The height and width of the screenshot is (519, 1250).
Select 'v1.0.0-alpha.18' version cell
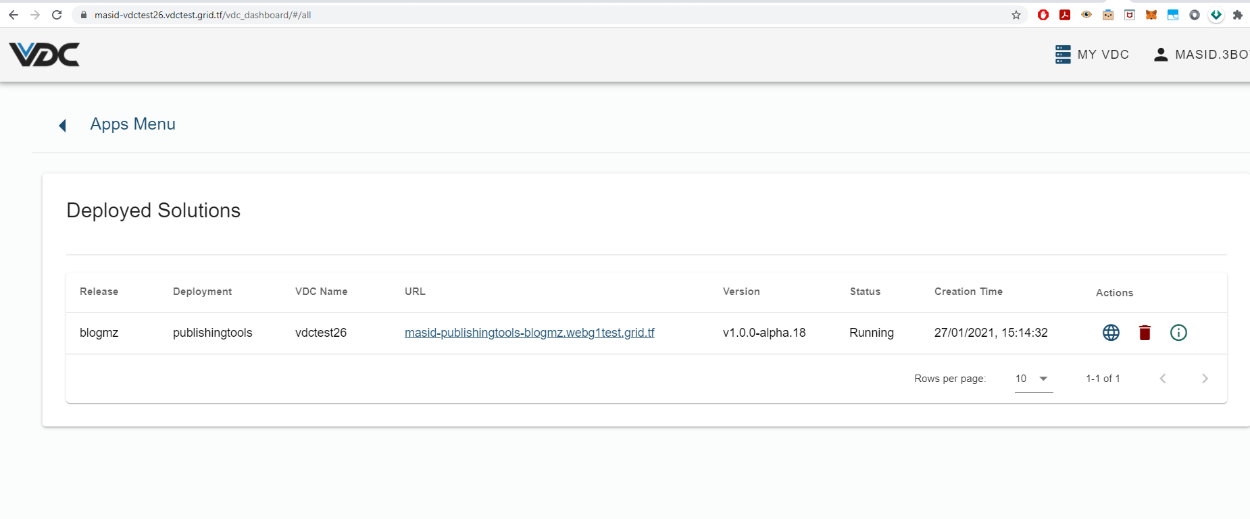click(x=764, y=333)
